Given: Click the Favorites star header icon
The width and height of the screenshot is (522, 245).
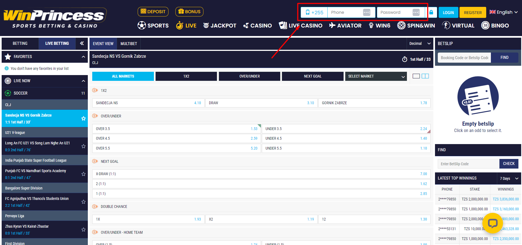Looking at the screenshot, I should point(8,57).
